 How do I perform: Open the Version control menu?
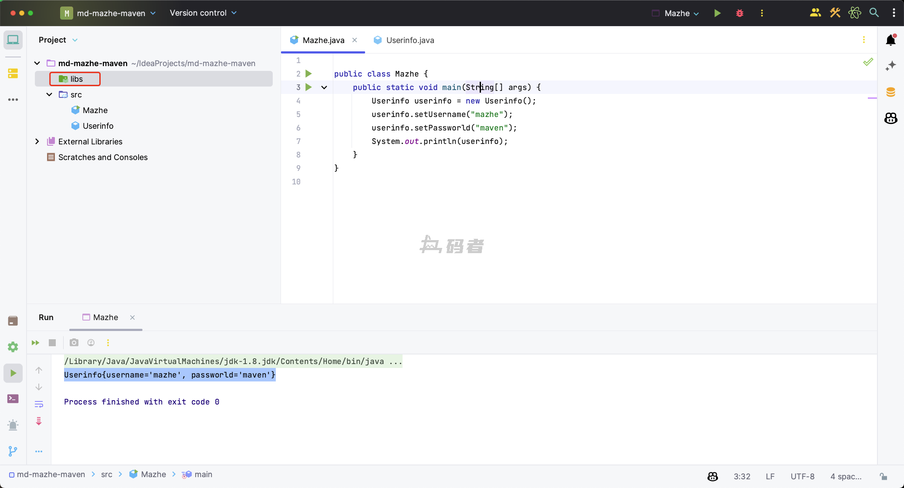point(203,13)
